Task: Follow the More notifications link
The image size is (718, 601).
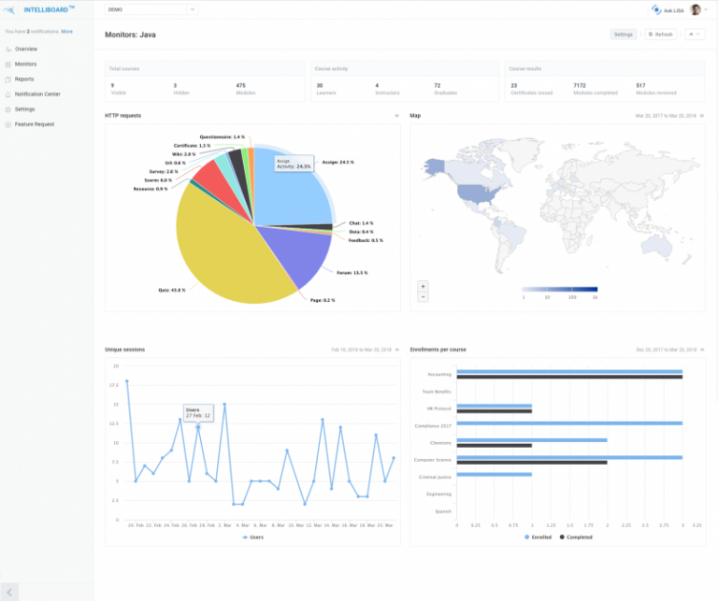Action: [x=67, y=31]
